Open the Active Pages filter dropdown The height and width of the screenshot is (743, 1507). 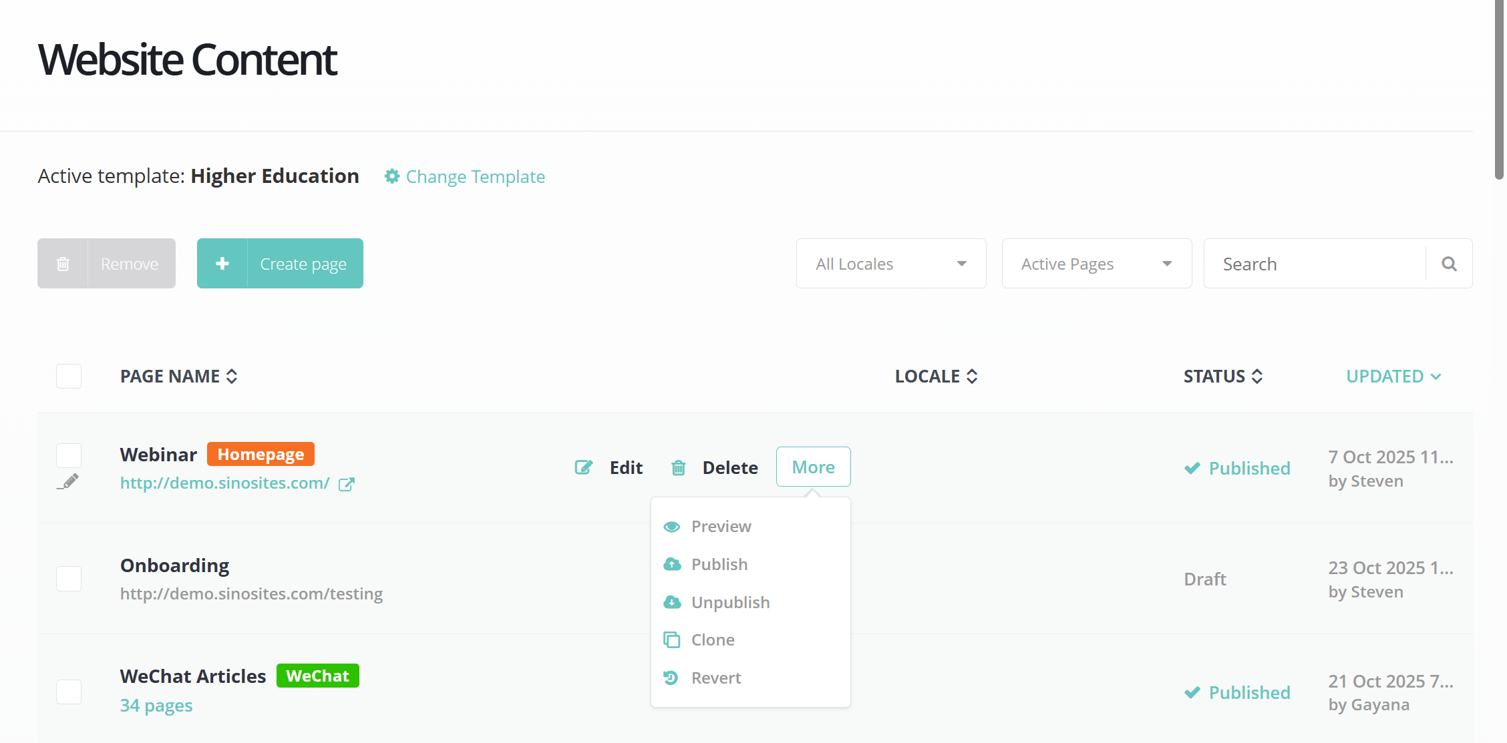(x=1096, y=264)
